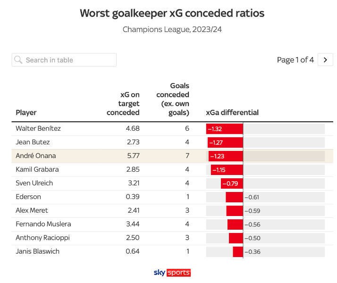This screenshot has height=283, width=337.
Task: Click Anthony Racioppi's goals conceded value
Action: click(x=187, y=238)
